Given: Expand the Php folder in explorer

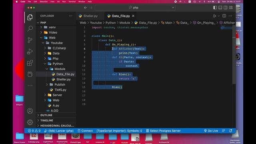Looking at the screenshot, I should pyautogui.click(x=45, y=59).
